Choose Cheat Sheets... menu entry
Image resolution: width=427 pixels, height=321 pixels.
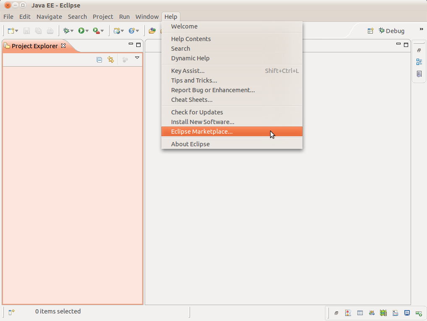pos(232,100)
